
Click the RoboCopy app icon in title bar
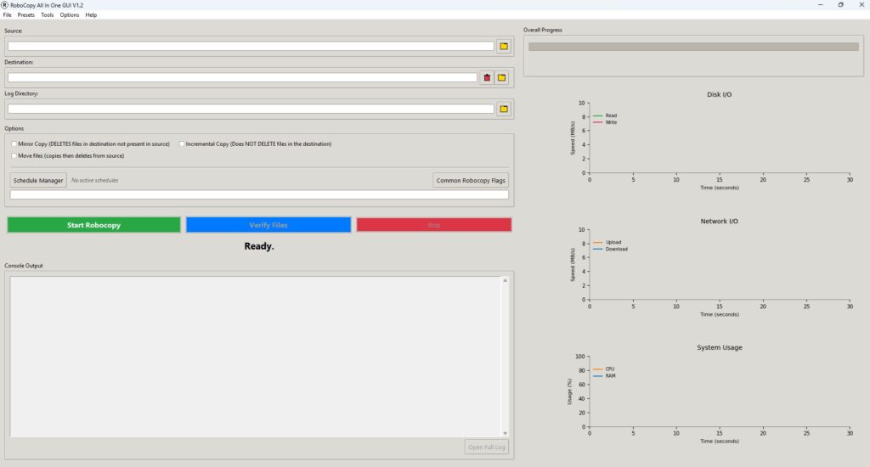point(5,5)
